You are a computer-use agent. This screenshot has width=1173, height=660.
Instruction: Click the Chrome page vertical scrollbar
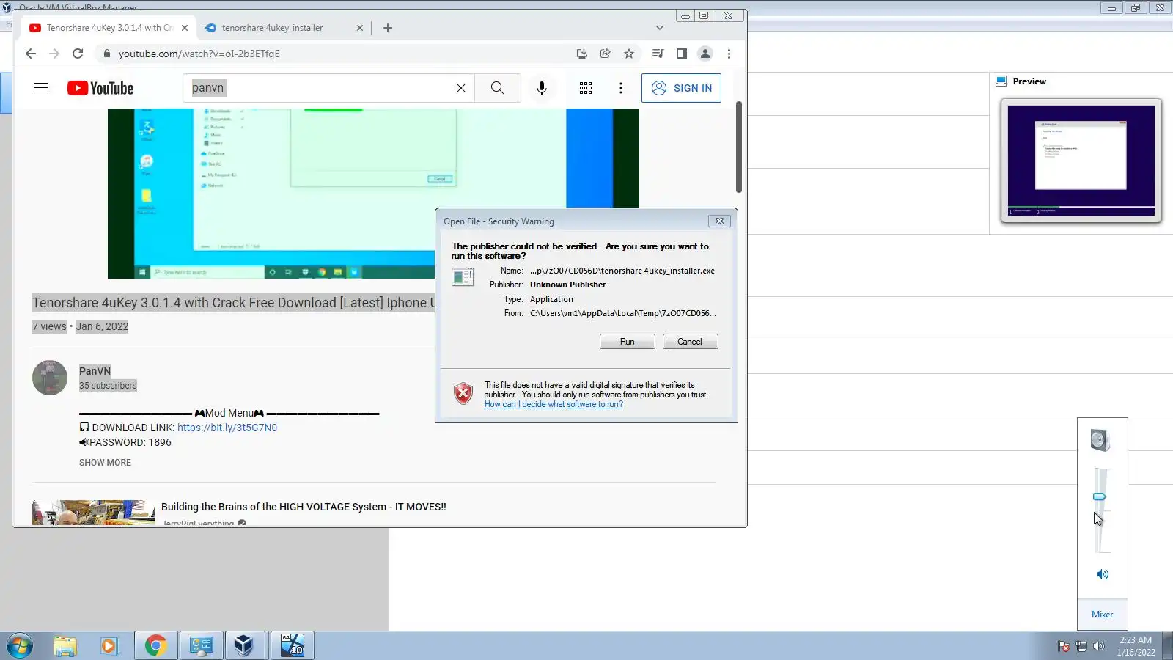[739, 147]
